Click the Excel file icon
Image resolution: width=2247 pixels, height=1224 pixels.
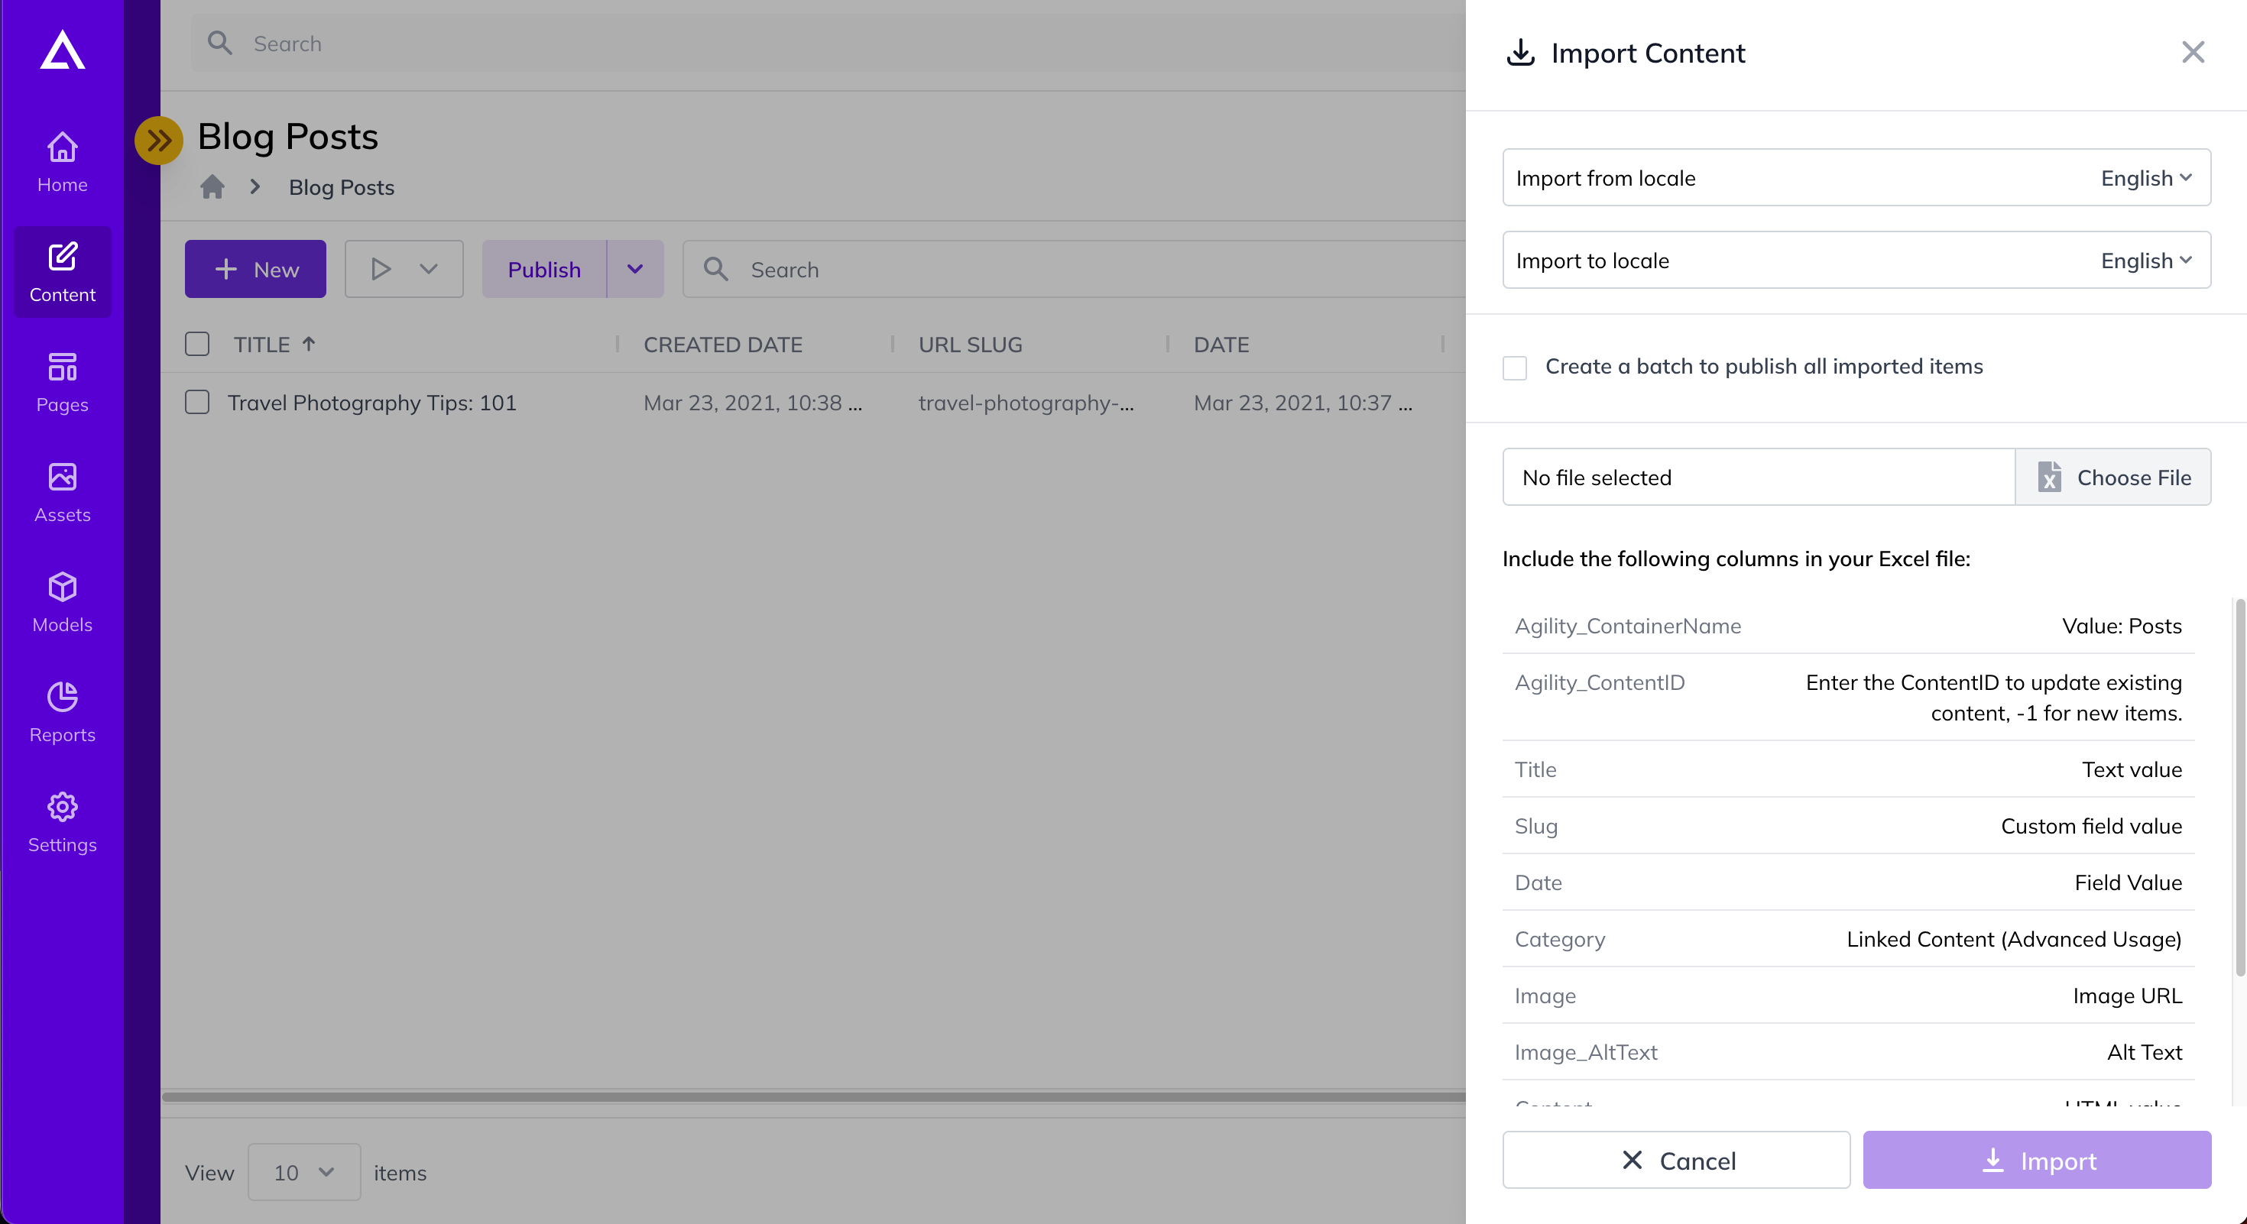point(2049,478)
